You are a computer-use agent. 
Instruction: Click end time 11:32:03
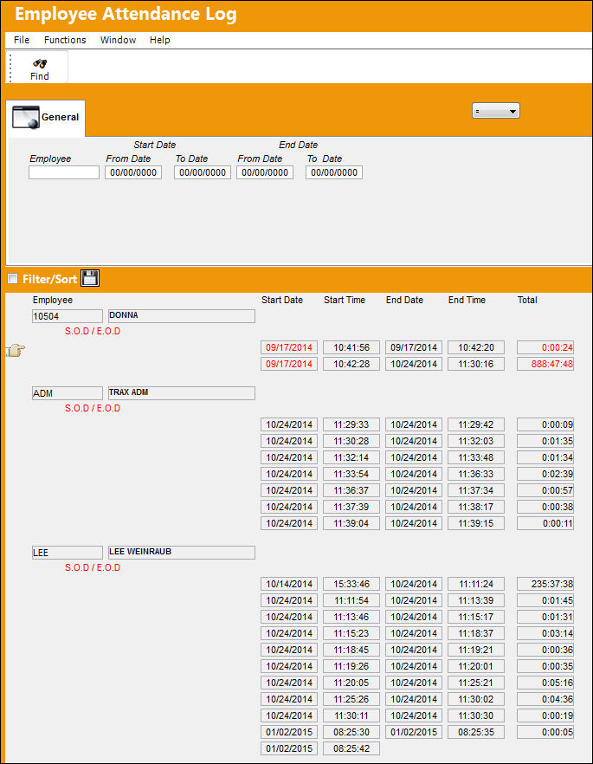(476, 441)
